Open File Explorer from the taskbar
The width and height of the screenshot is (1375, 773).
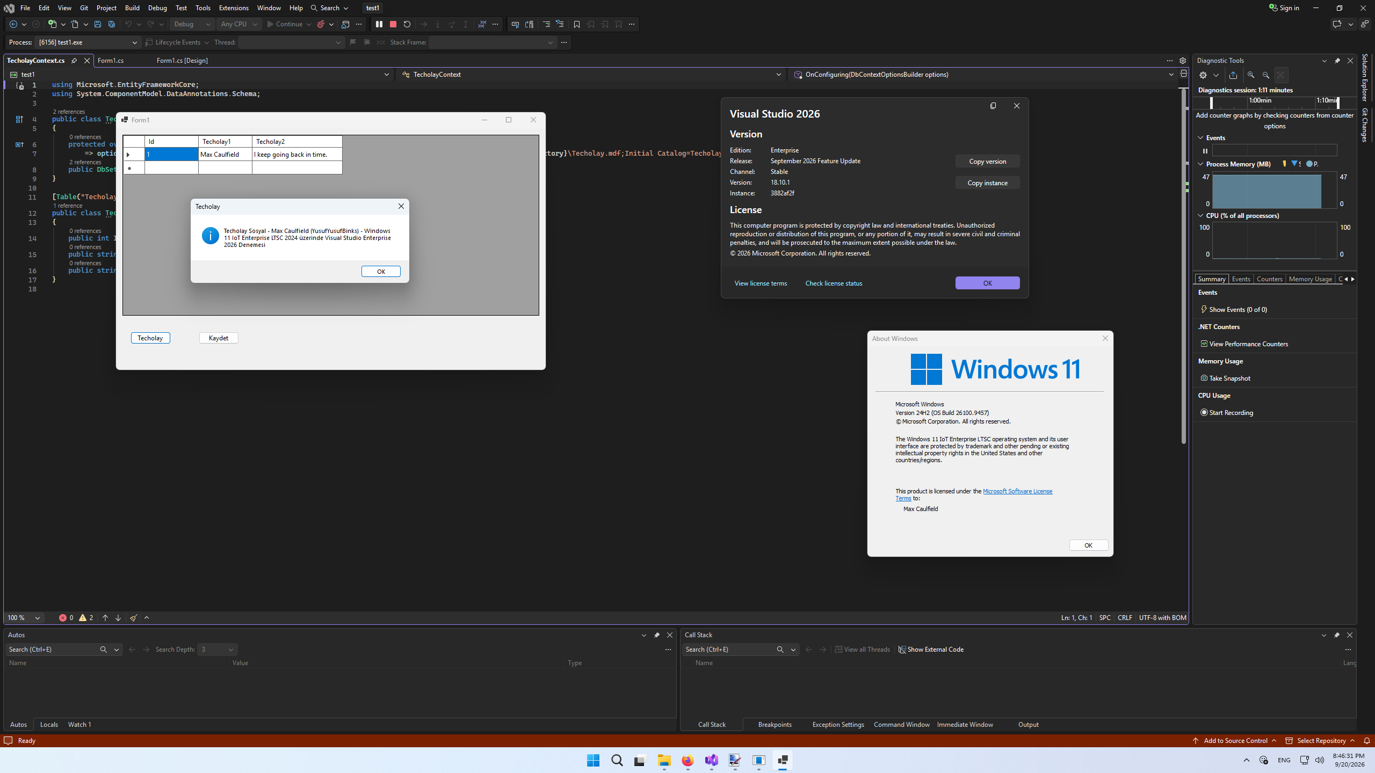click(x=664, y=760)
